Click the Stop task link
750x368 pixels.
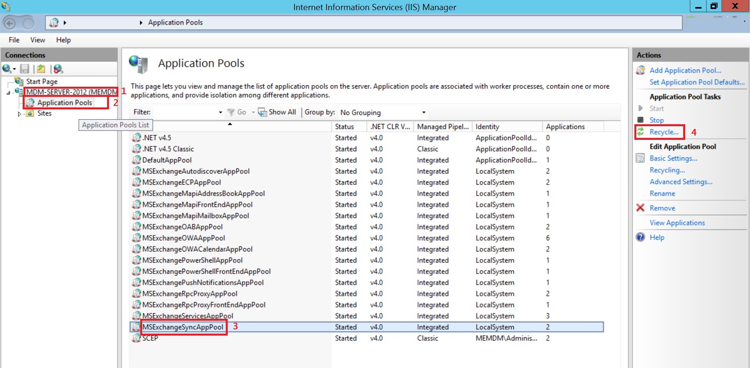[x=657, y=120]
